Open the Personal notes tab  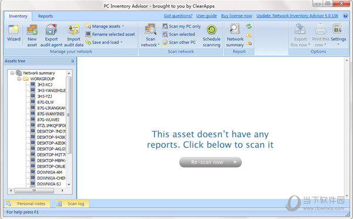click(28, 204)
